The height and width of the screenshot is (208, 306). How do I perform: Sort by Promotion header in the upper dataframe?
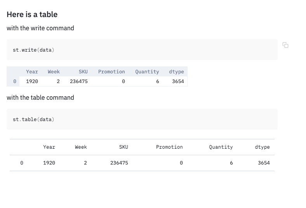click(111, 72)
